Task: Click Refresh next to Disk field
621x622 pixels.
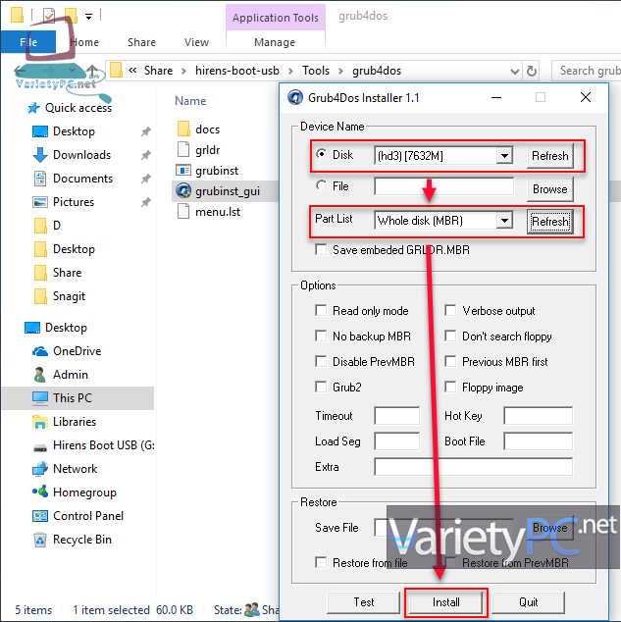Action: (x=550, y=156)
